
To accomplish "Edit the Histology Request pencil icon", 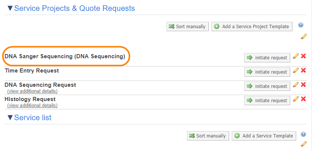I will pos(296,99).
